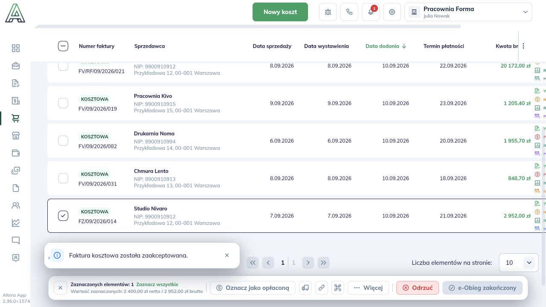Click horizontal scrollbar above the table
This screenshot has width=546, height=307.
click(x=247, y=26)
